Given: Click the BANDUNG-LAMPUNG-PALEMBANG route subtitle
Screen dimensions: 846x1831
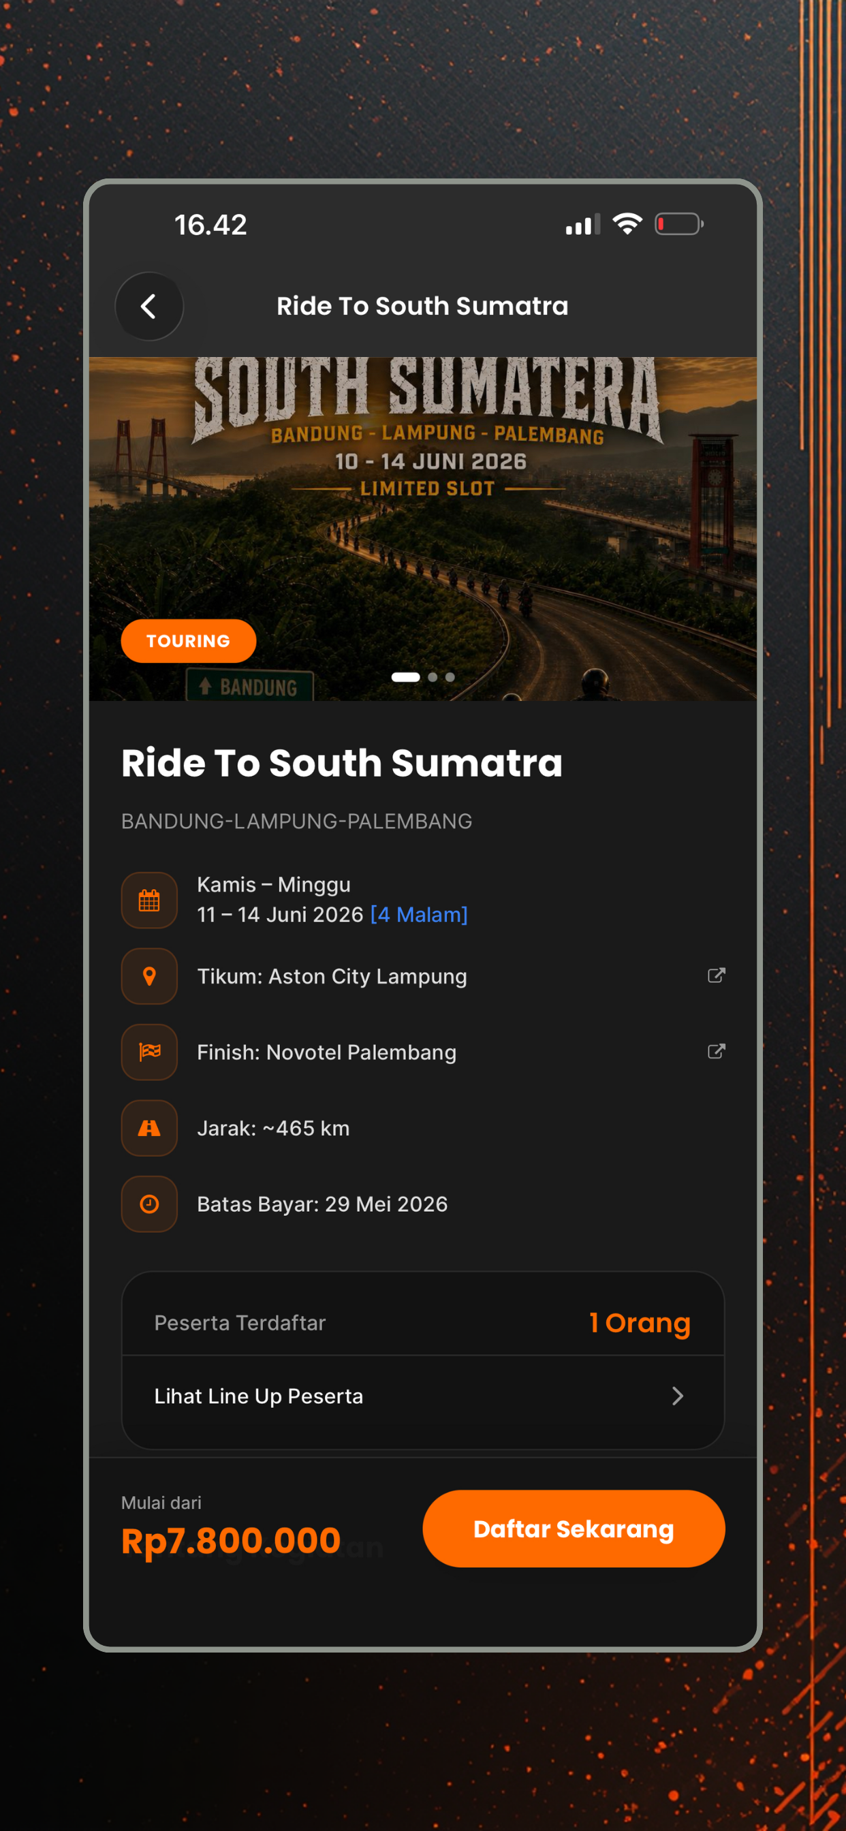Looking at the screenshot, I should pos(296,821).
